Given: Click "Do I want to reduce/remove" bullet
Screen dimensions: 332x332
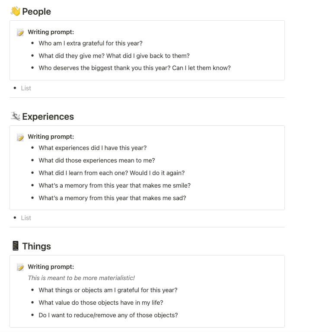Looking at the screenshot, I should (x=108, y=315).
